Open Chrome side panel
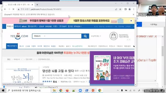This screenshot has height=93, width=166. tap(125, 9)
